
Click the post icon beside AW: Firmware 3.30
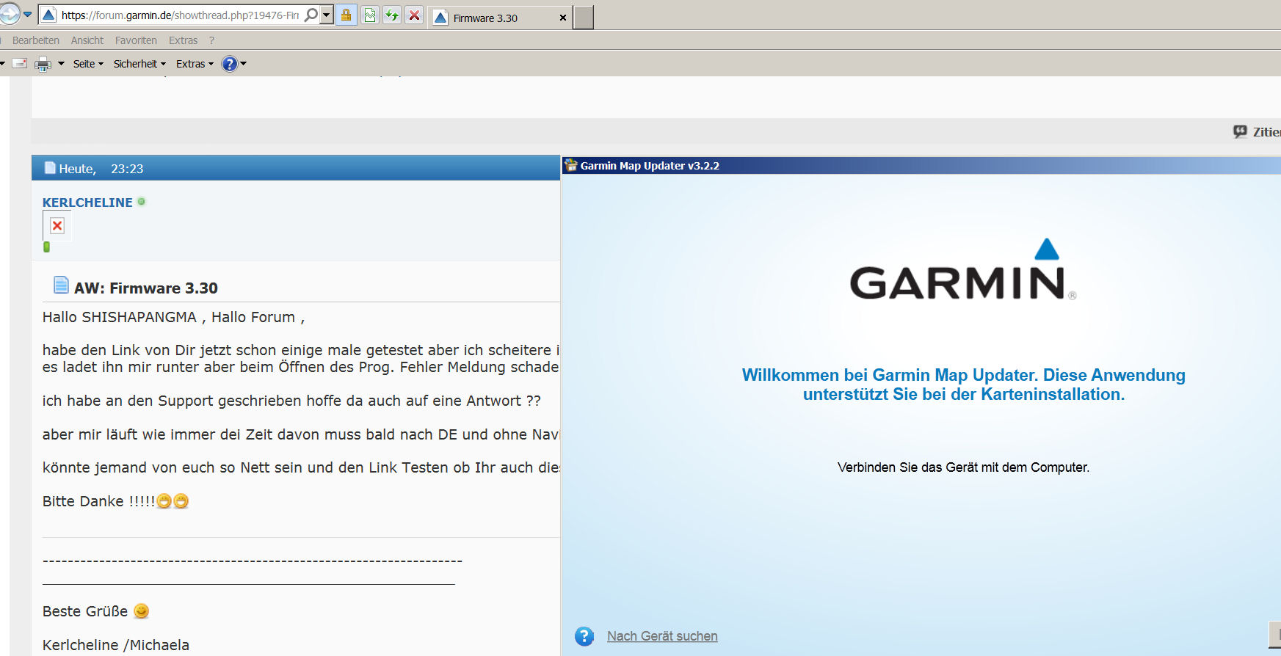click(x=61, y=285)
